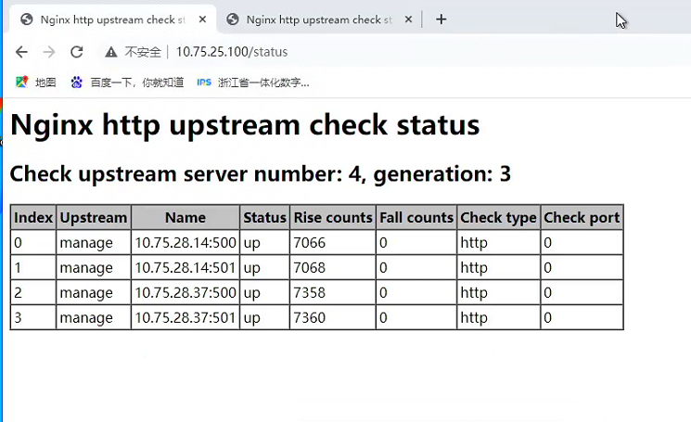The height and width of the screenshot is (422, 691).
Task: Close the second Nginx upstream tab
Action: click(408, 19)
